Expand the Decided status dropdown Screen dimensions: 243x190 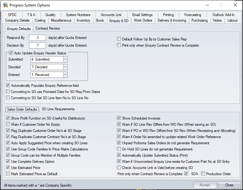[65, 67]
